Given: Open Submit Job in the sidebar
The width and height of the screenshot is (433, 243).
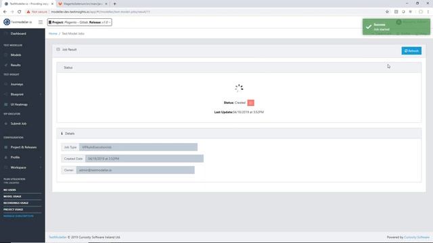Looking at the screenshot, I should 18,124.
